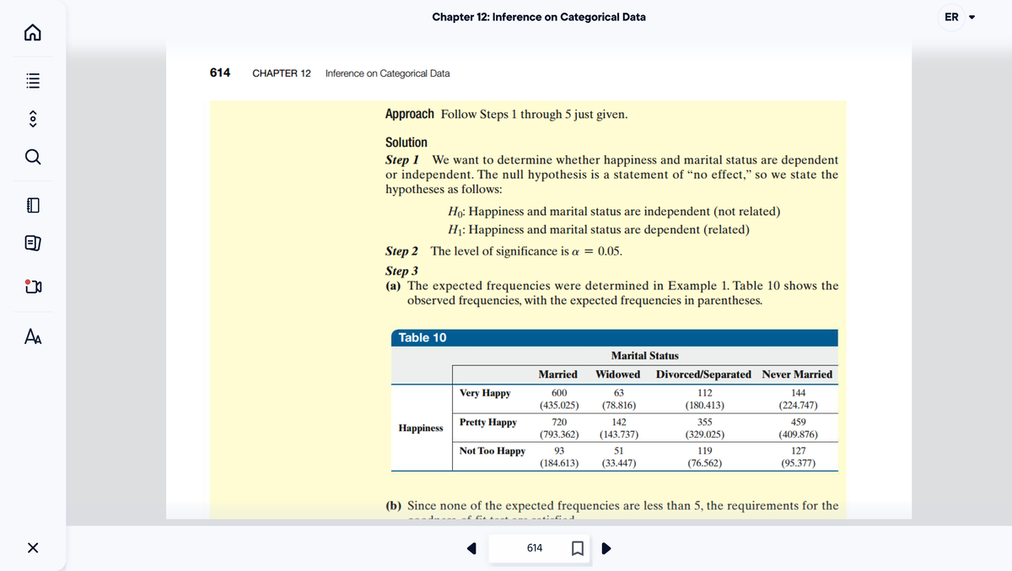Click the Never Married column header
The height and width of the screenshot is (571, 1012).
tap(797, 374)
